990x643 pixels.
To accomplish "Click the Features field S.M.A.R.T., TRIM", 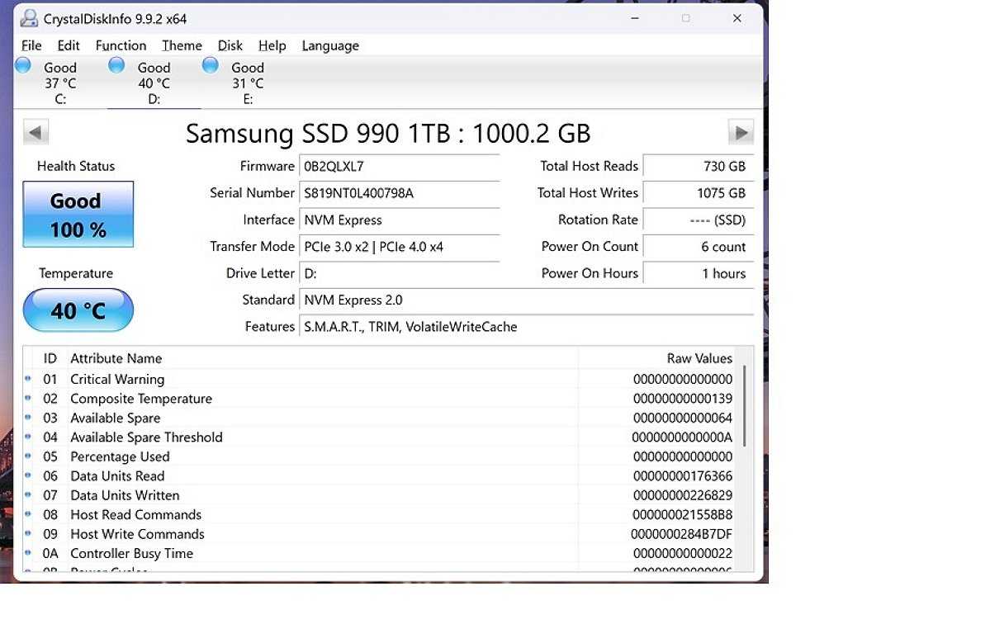I will [527, 327].
